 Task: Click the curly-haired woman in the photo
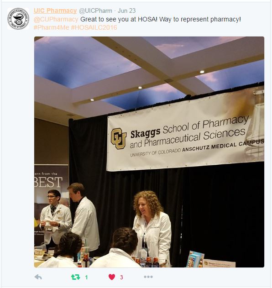pos(152,228)
